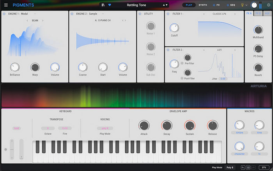273x171 pixels.
Task: Click the redo arrow in status bar
Action: pos(254,167)
